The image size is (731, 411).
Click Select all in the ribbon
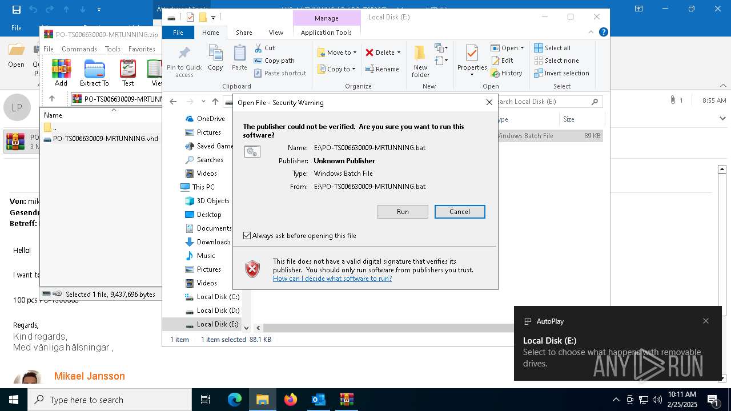[552, 48]
